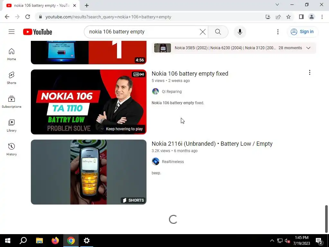Open clock showing 1:45 PM
Viewport: 329px width, 247px height.
301,241
